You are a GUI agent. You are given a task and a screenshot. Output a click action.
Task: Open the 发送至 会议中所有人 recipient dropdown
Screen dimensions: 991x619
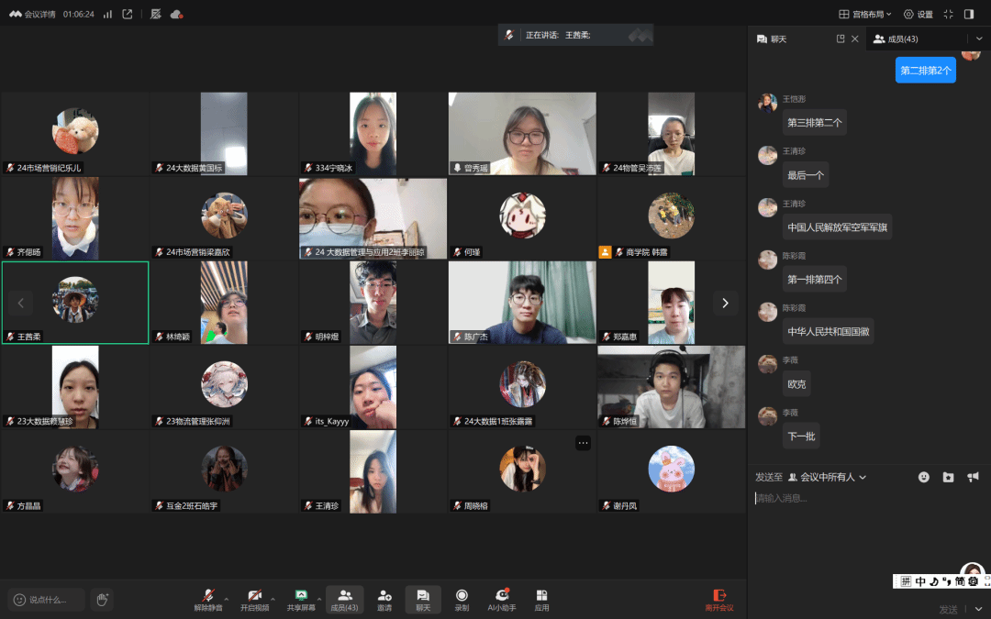pyautogui.click(x=826, y=477)
